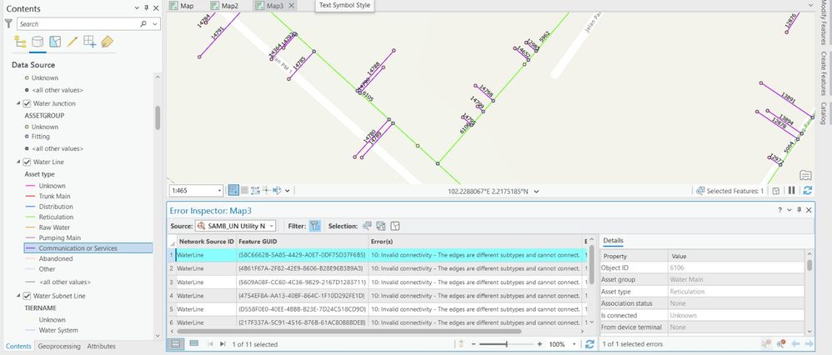Toggle the Error Inspector filter icon
This screenshot has width=832, height=355.
click(315, 226)
